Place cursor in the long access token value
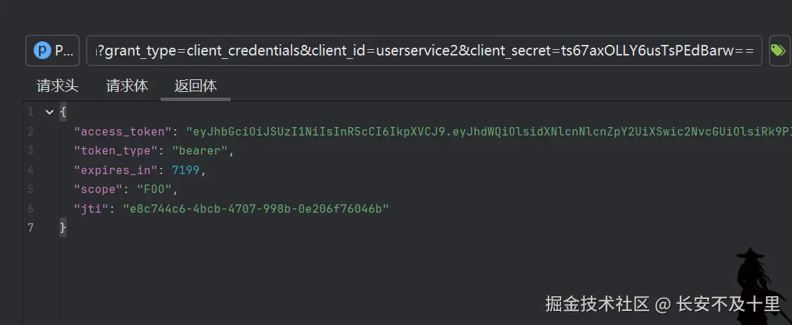 (484, 131)
